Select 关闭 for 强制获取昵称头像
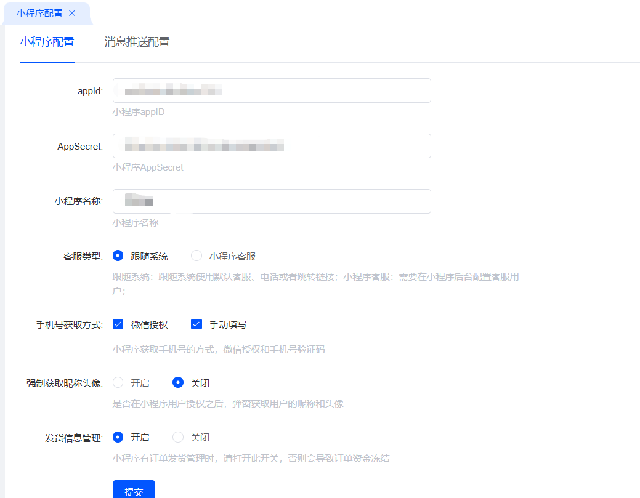The width and height of the screenshot is (640, 498). (178, 383)
